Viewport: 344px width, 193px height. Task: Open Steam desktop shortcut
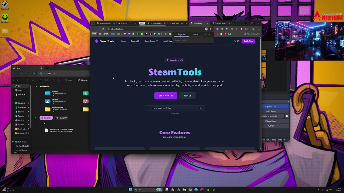coord(5,5)
